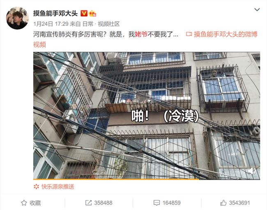Play the embedded video thumbnail

(147, 116)
